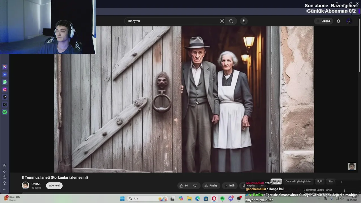Select the İlgili filter chip

point(320,182)
